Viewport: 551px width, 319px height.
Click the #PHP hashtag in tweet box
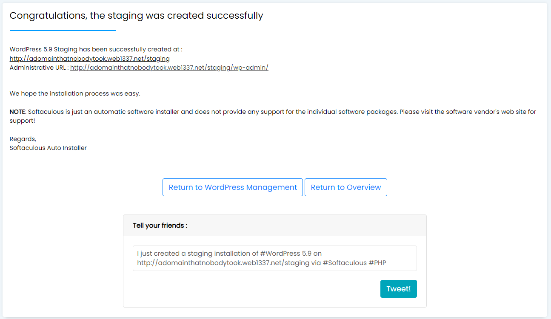(x=377, y=263)
